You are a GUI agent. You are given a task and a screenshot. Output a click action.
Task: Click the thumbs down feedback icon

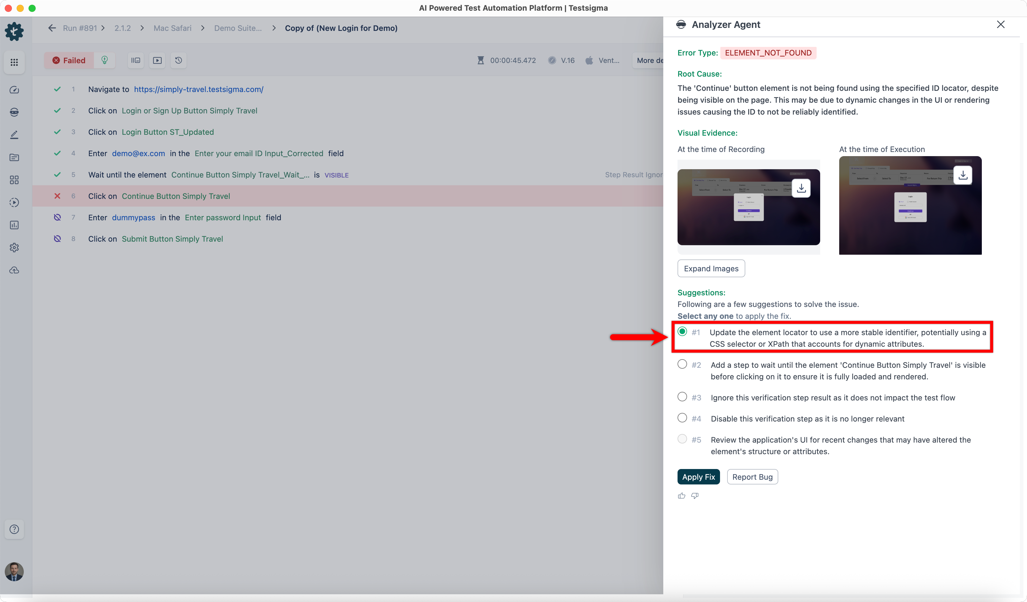point(695,496)
